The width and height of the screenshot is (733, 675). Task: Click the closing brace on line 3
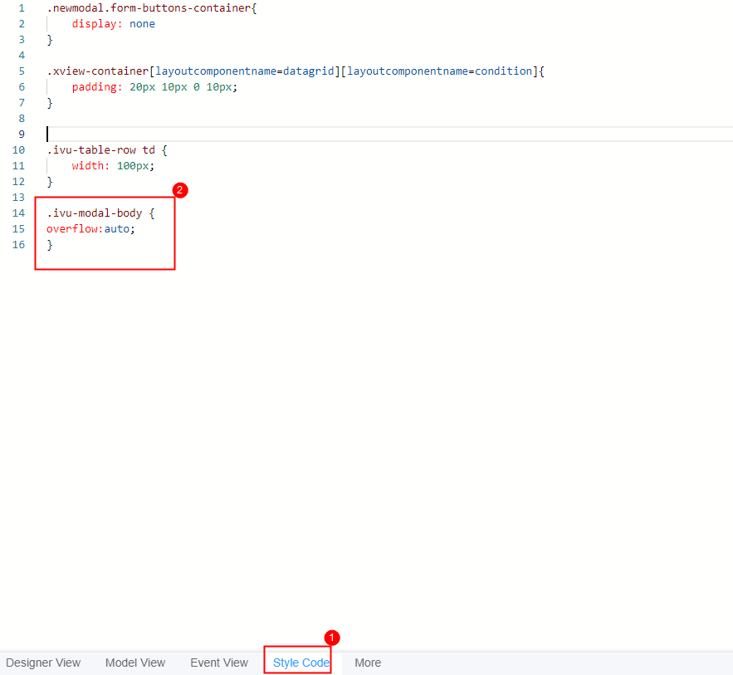click(x=50, y=40)
